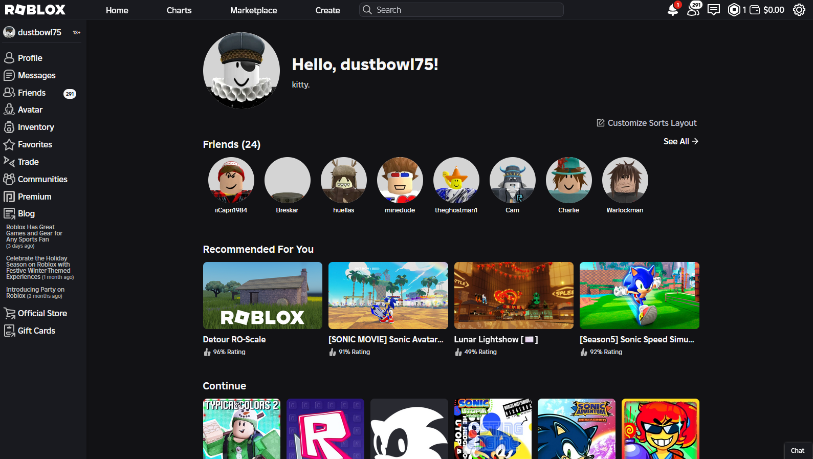Viewport: 813px width, 459px height.
Task: Open Lunar Lightshow game thumbnail
Action: [x=514, y=296]
